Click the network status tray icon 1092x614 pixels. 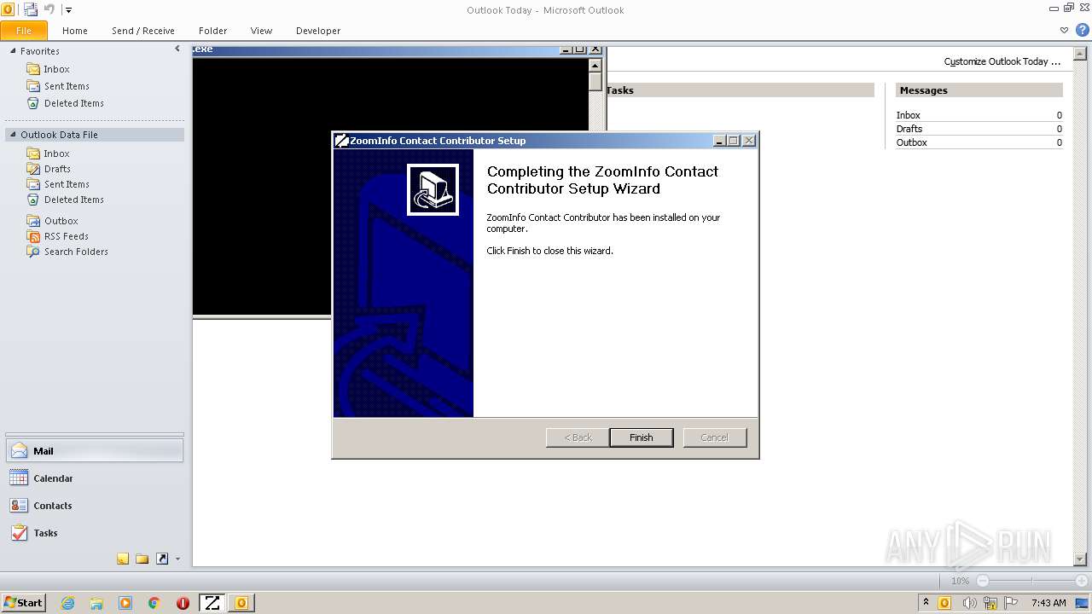pos(990,603)
